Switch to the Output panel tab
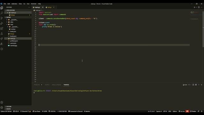The width and height of the screenshot is (204, 115). [47, 85]
